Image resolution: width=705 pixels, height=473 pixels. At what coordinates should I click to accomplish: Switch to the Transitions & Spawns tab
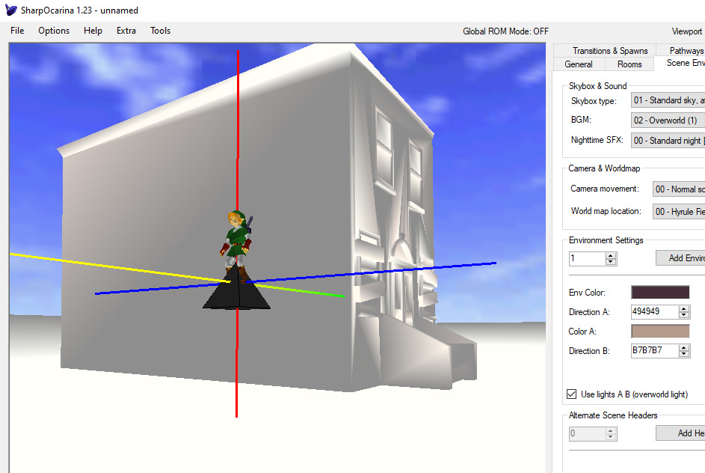tap(605, 50)
